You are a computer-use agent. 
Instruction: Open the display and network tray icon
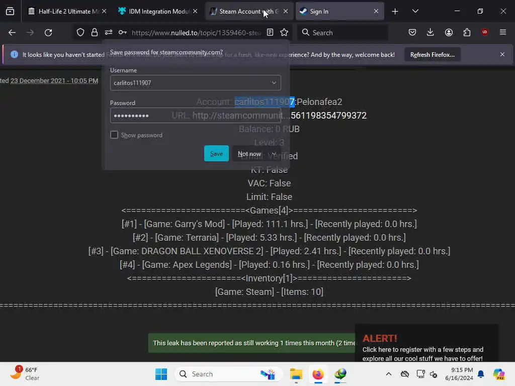(420, 374)
